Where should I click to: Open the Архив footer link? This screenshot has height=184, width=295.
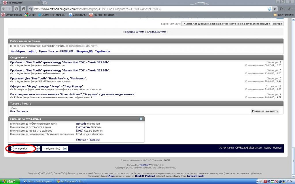pos(268,148)
